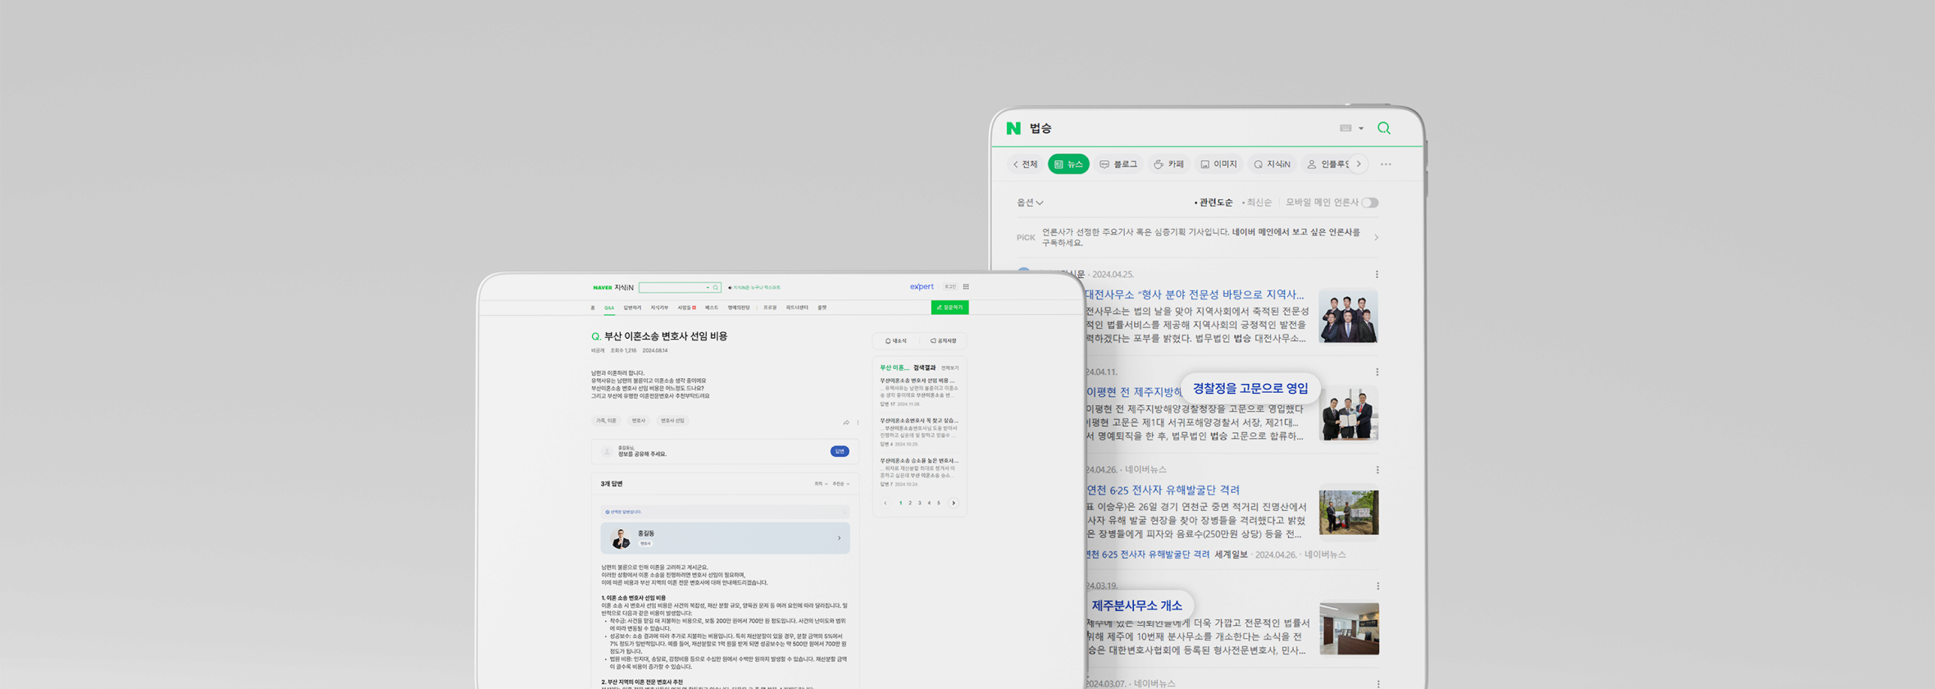Open the options menu for the 2024.03.07 article
This screenshot has height=689, width=1935.
(1378, 684)
